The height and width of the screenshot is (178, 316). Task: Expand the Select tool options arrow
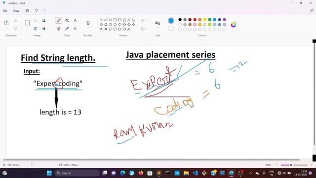click(x=27, y=28)
